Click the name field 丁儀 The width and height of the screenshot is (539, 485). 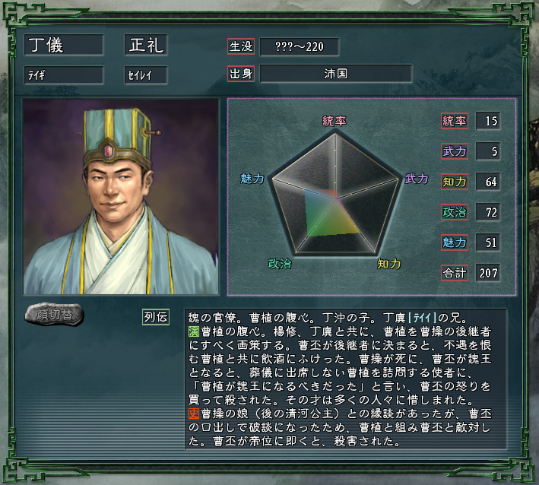click(64, 45)
